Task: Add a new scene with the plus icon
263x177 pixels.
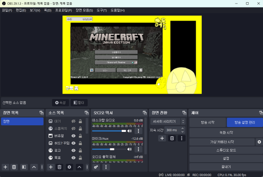Action: pos(5,167)
